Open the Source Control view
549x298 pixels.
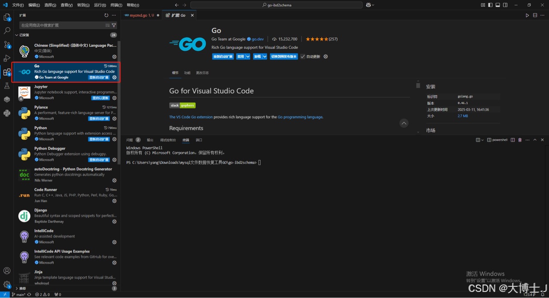point(7,45)
